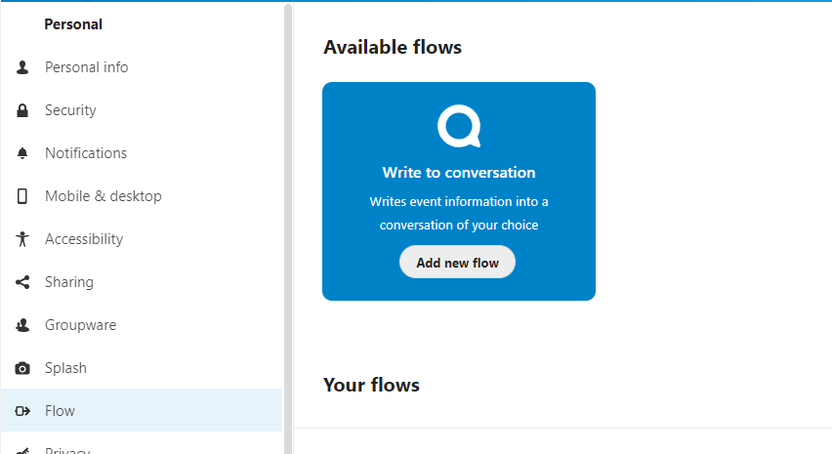Click the Flow arrow icon
The width and height of the screenshot is (832, 454).
point(22,411)
